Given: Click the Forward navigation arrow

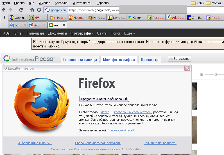Looking at the screenshot, I should pyautogui.click(x=10, y=10).
